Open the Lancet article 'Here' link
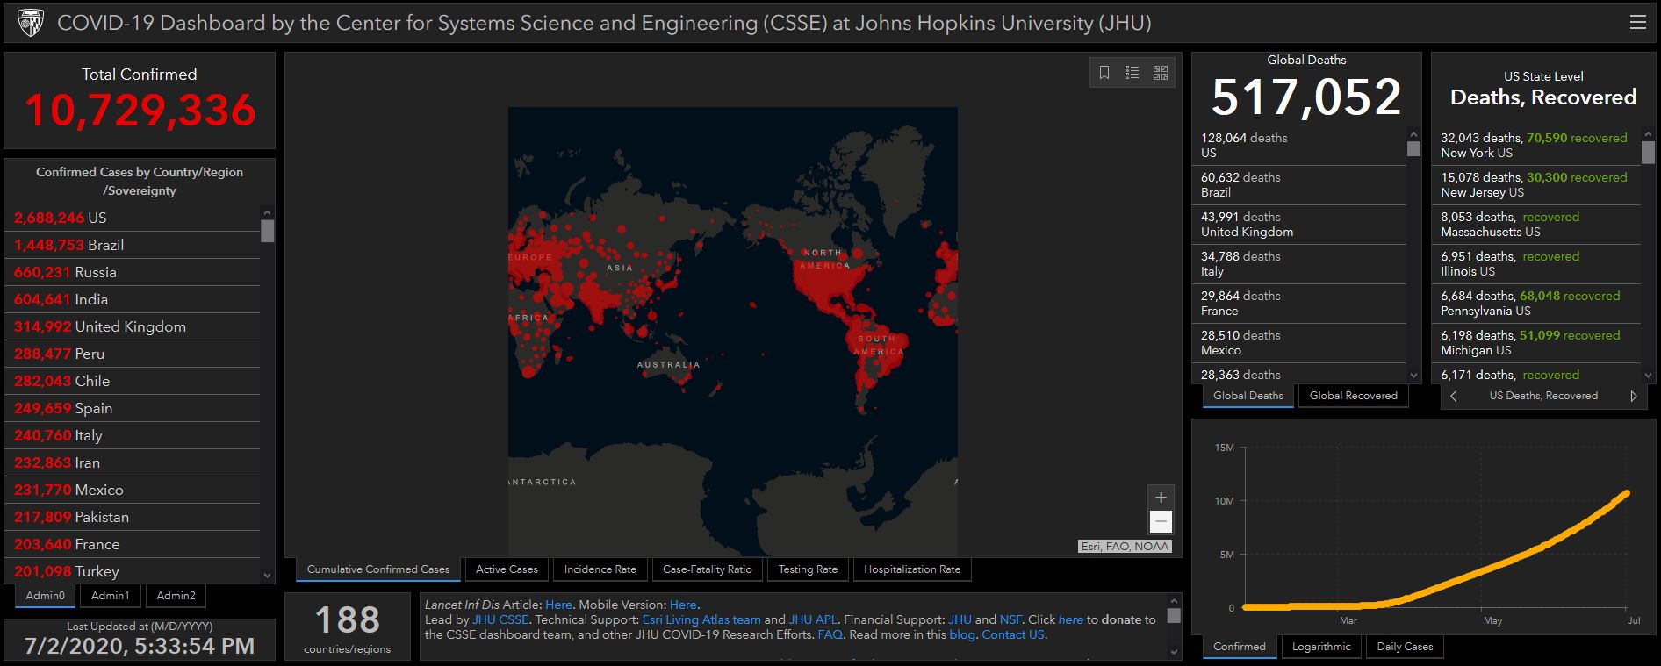The image size is (1661, 666). [x=558, y=605]
